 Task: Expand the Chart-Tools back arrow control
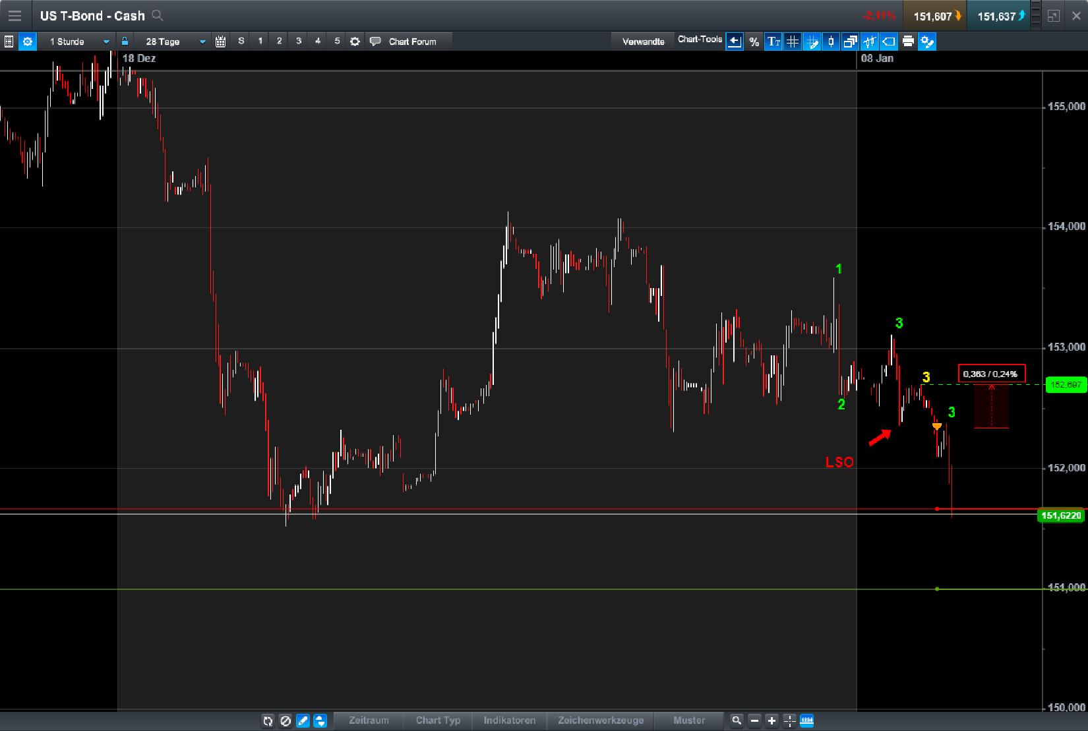click(735, 42)
